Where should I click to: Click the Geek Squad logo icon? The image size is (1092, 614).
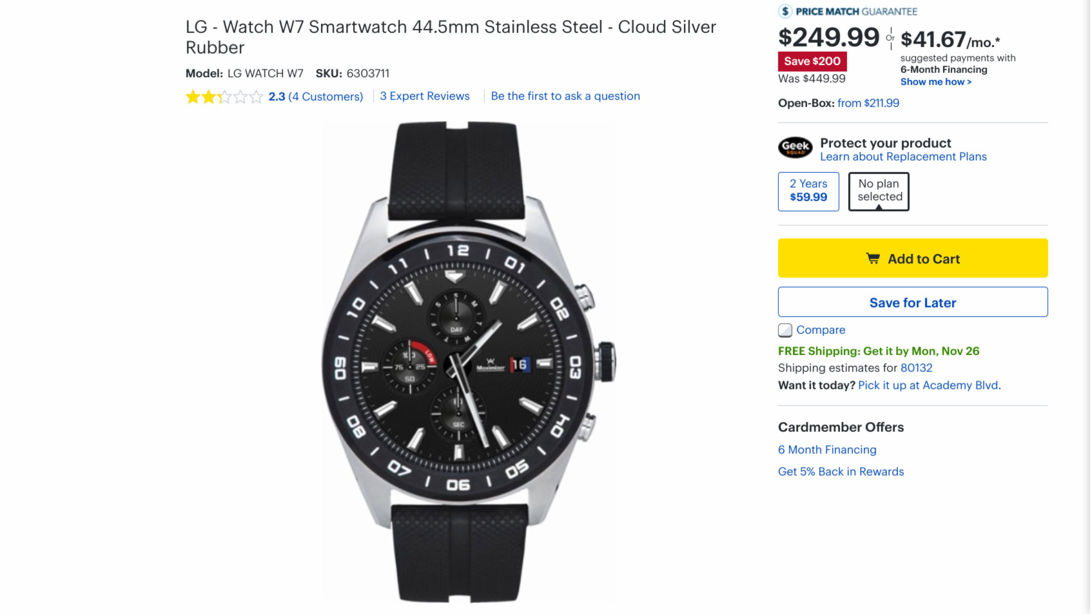coord(795,148)
